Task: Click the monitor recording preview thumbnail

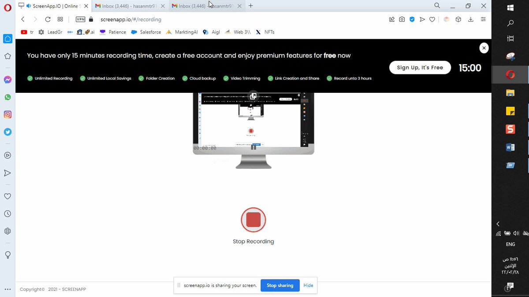Action: (x=253, y=130)
